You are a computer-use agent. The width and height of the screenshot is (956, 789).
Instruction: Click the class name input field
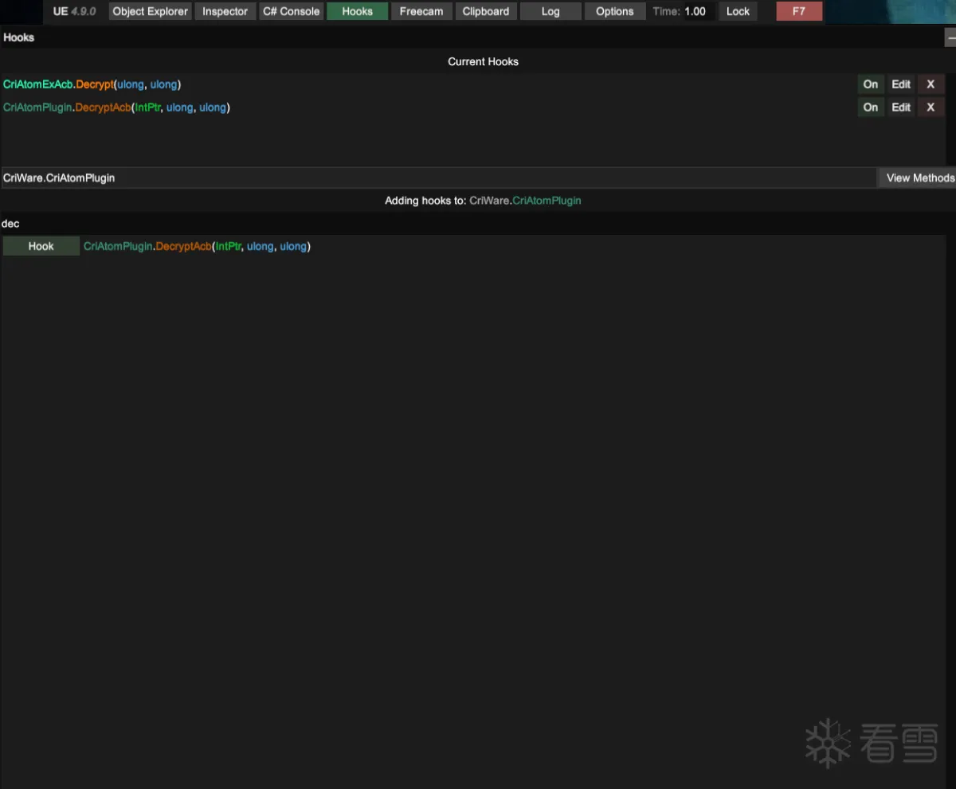[438, 178]
